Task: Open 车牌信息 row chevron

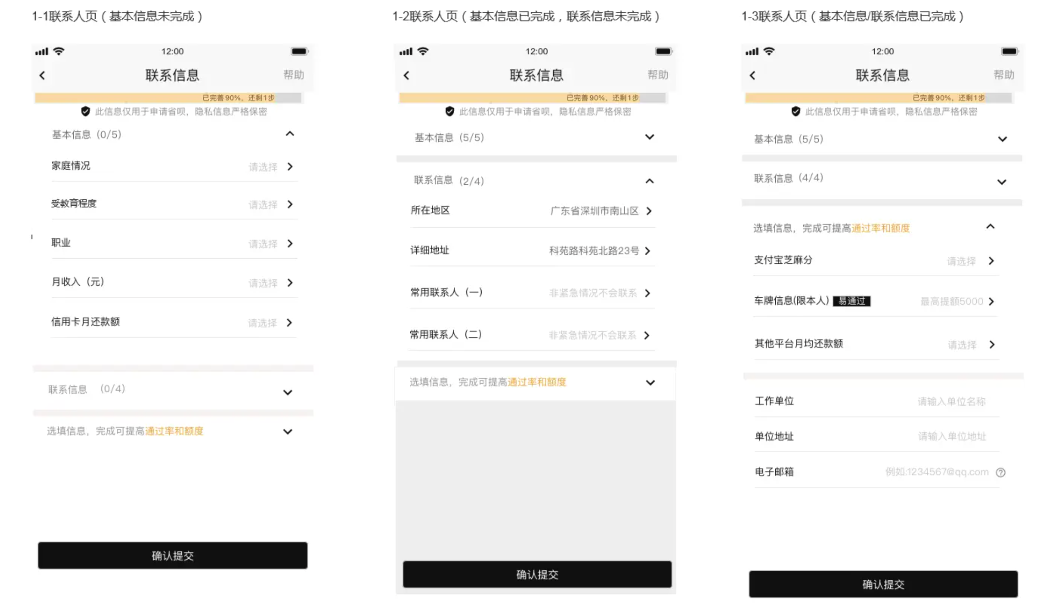Action: 991,302
